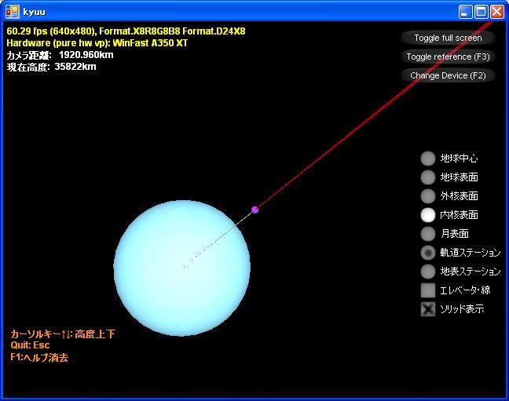Uncheck the ソリッド表示 checkbox
The width and height of the screenshot is (509, 401).
pos(427,309)
